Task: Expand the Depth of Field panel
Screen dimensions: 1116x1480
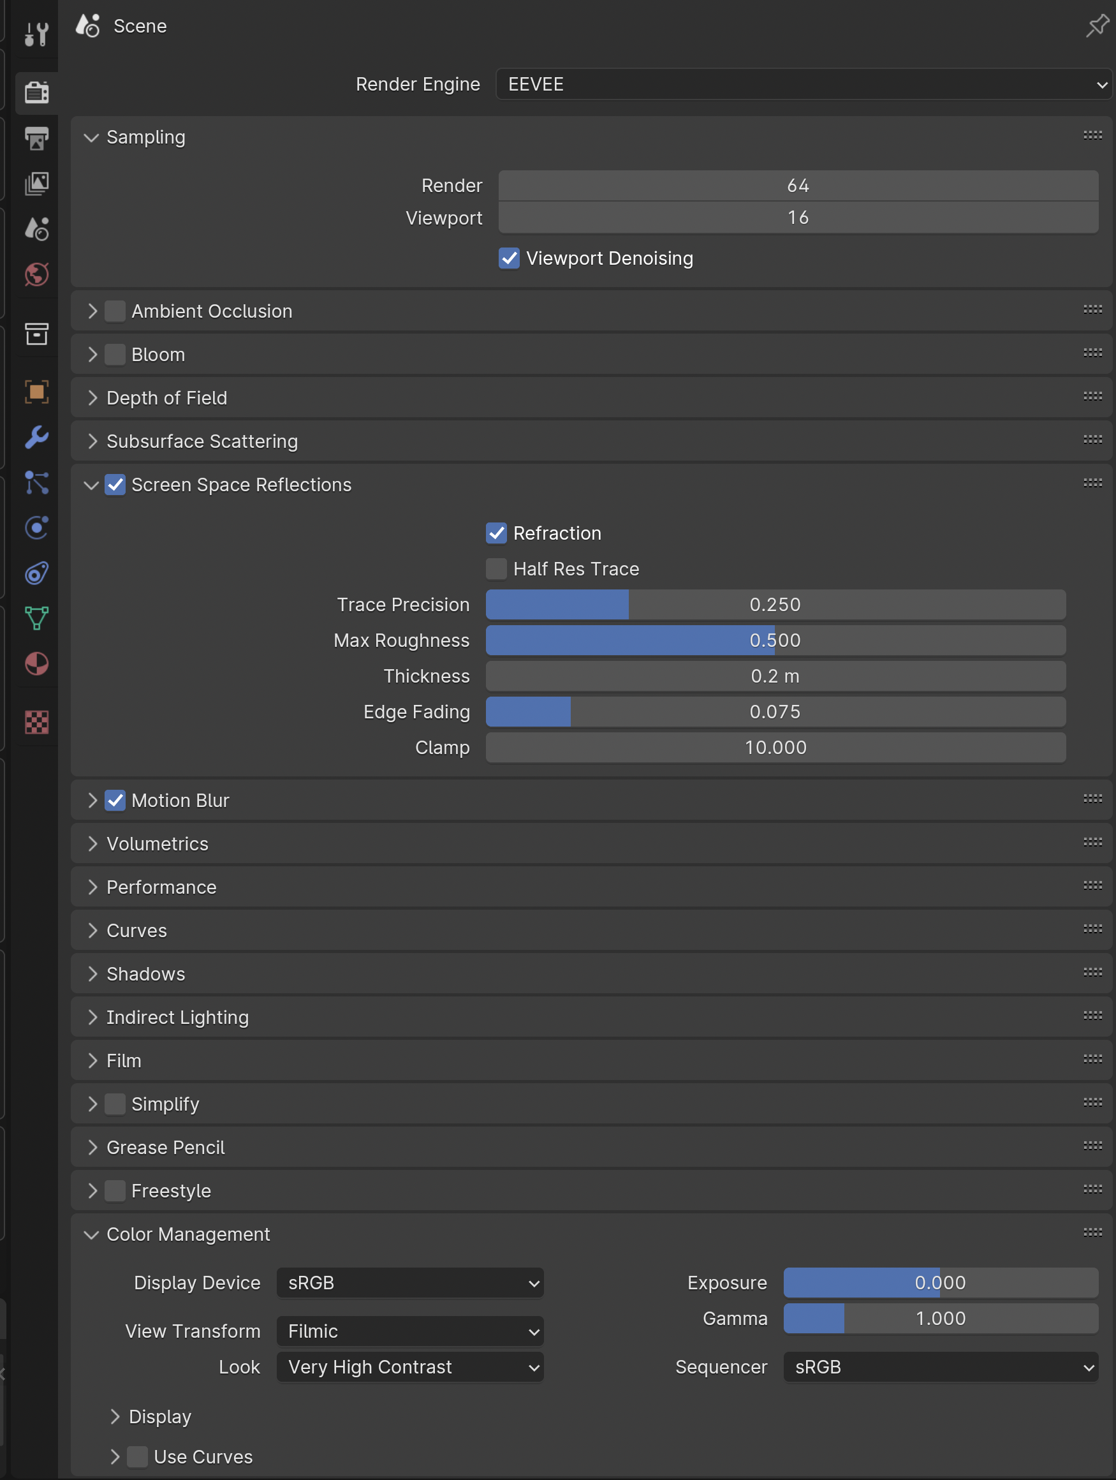Action: pos(92,398)
